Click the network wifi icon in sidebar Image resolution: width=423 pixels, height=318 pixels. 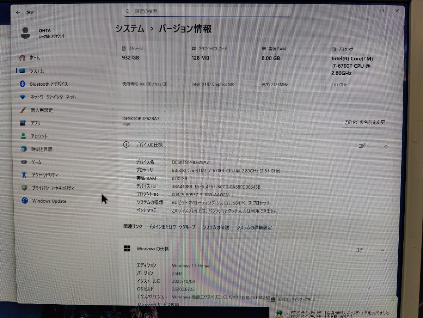pyautogui.click(x=23, y=97)
